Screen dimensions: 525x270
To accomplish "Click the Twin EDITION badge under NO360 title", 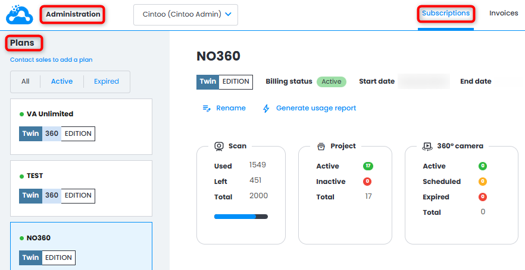I will [224, 82].
